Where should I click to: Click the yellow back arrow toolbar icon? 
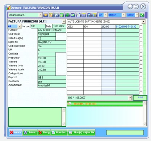click(46, 15)
